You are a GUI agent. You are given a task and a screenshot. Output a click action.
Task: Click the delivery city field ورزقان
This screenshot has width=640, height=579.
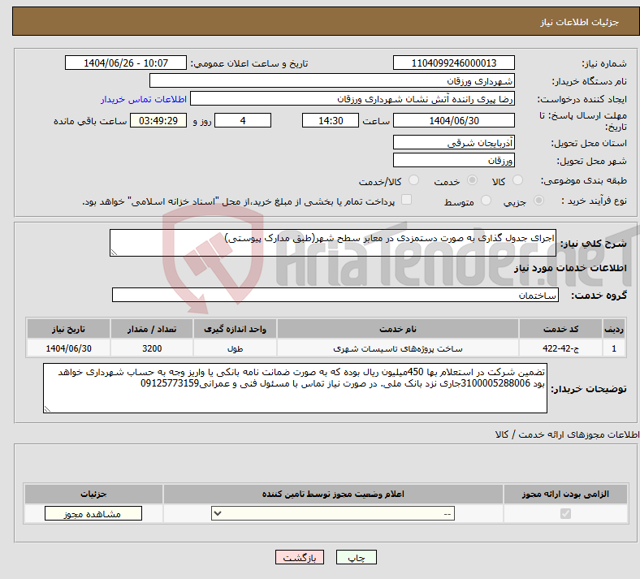coord(454,160)
